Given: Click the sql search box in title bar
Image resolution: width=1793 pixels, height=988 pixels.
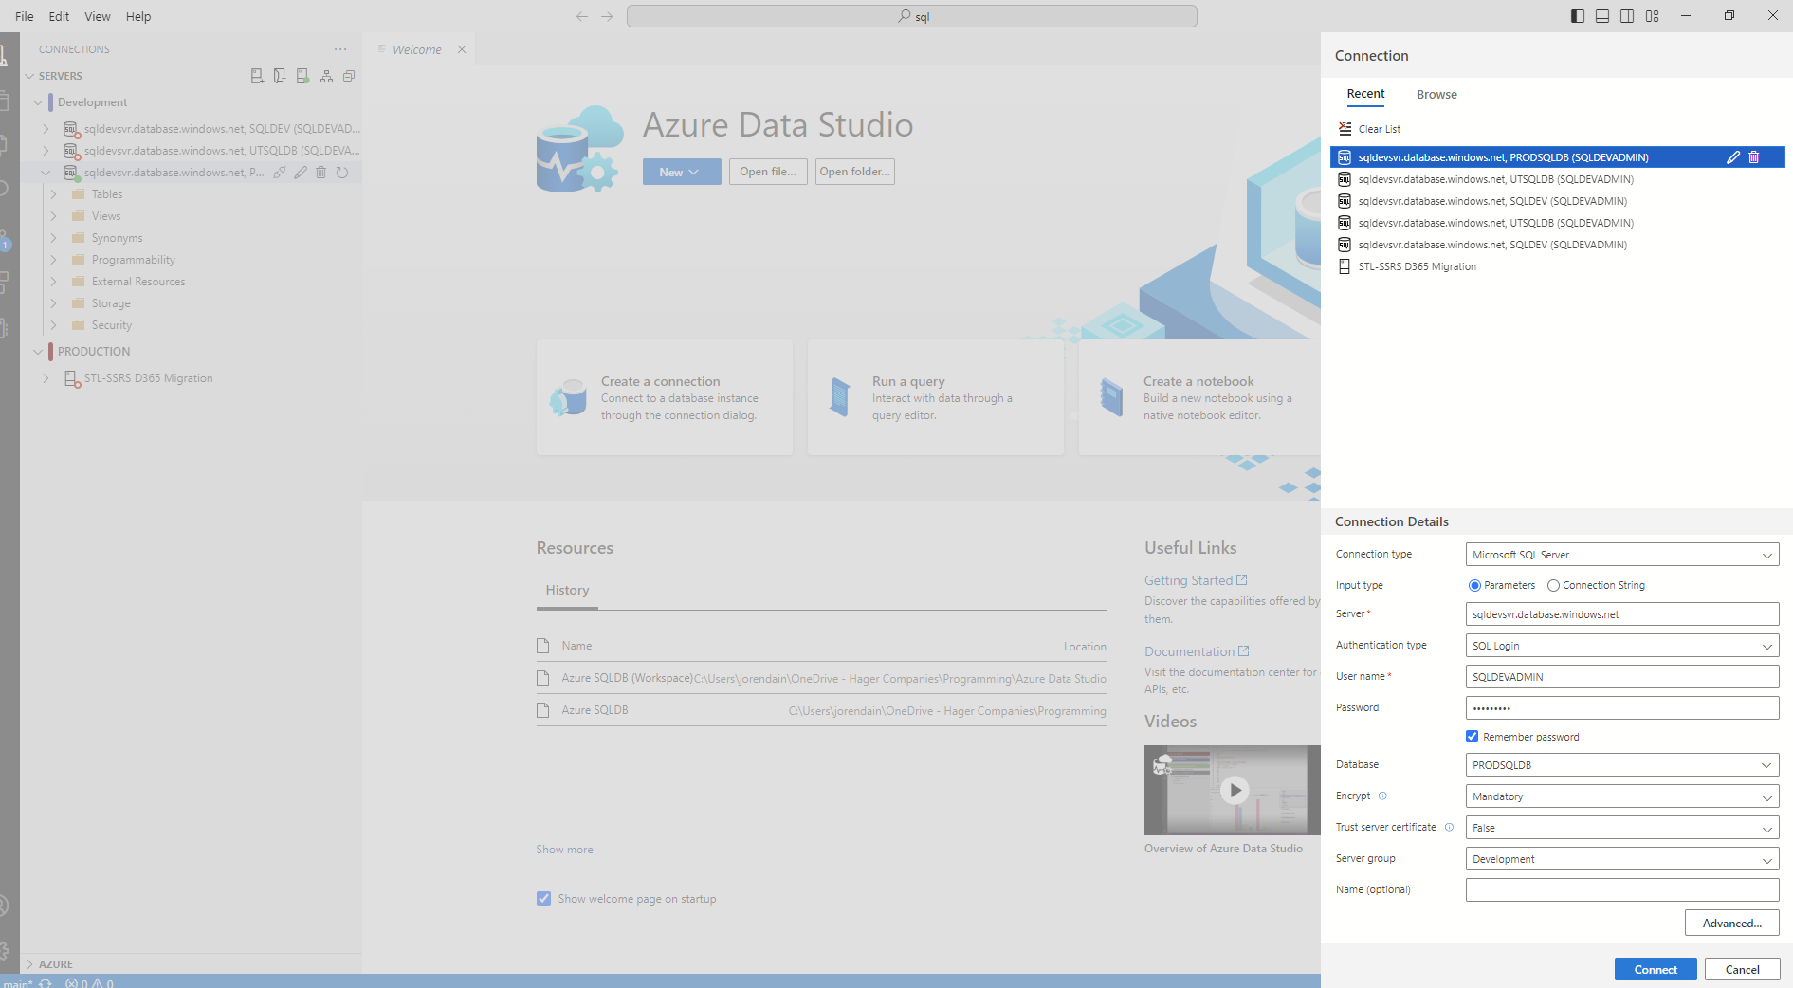Looking at the screenshot, I should [911, 16].
